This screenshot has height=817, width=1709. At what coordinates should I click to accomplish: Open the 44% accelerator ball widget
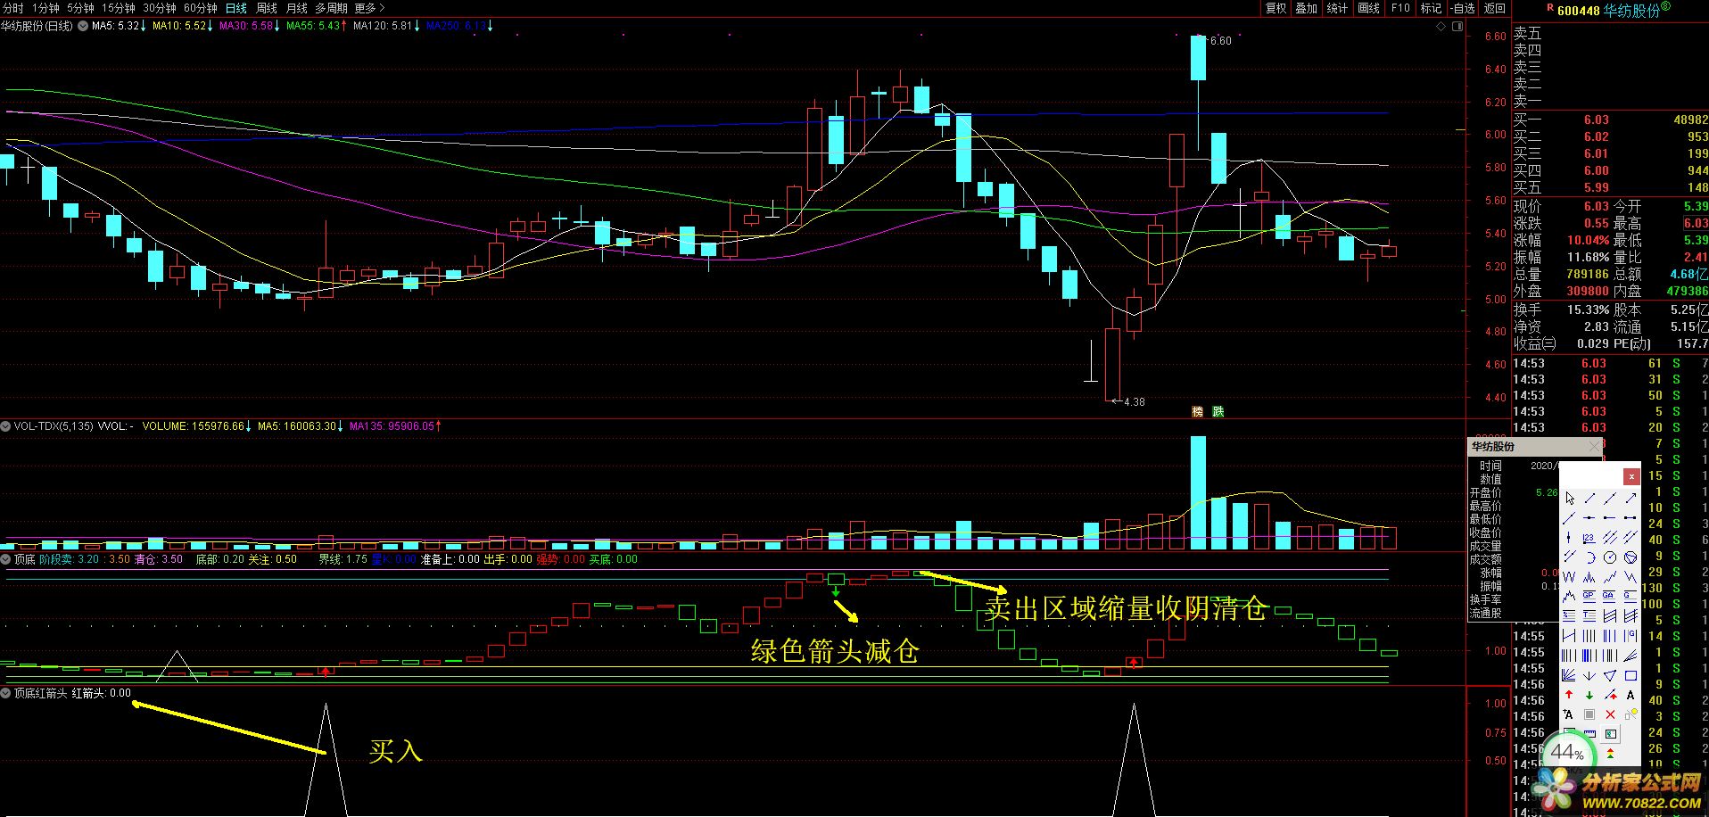click(x=1567, y=754)
